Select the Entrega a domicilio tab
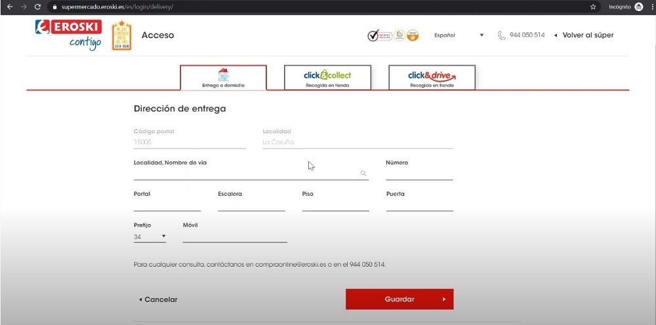The width and height of the screenshot is (656, 325). (x=223, y=78)
